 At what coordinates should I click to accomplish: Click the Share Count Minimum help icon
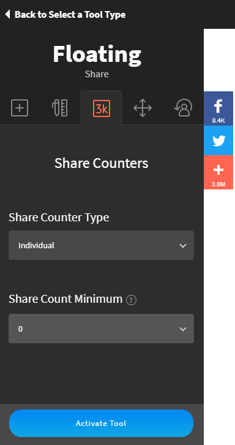pyautogui.click(x=131, y=300)
